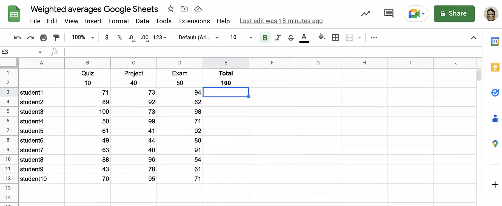
Task: Click the Name Box showing E3
Action: [22, 52]
